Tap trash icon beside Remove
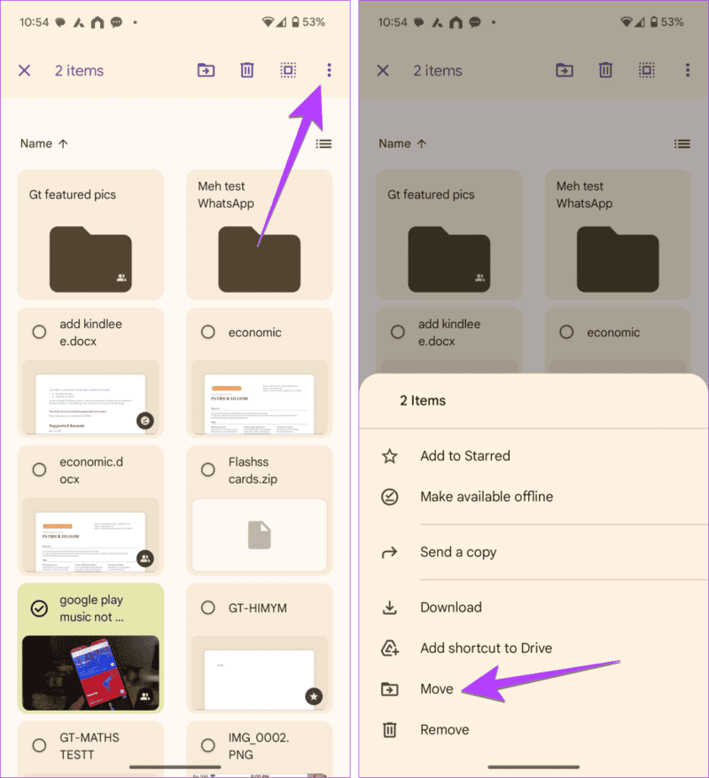 click(x=390, y=730)
